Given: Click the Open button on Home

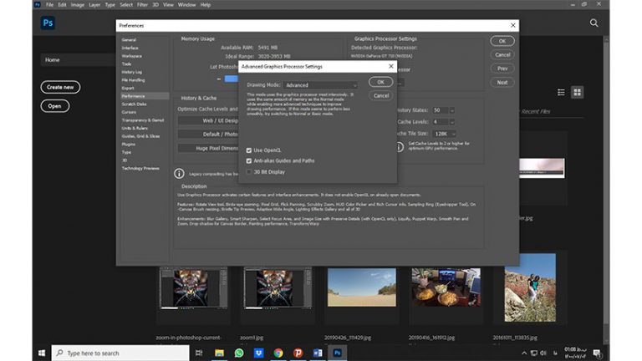Looking at the screenshot, I should pos(55,106).
